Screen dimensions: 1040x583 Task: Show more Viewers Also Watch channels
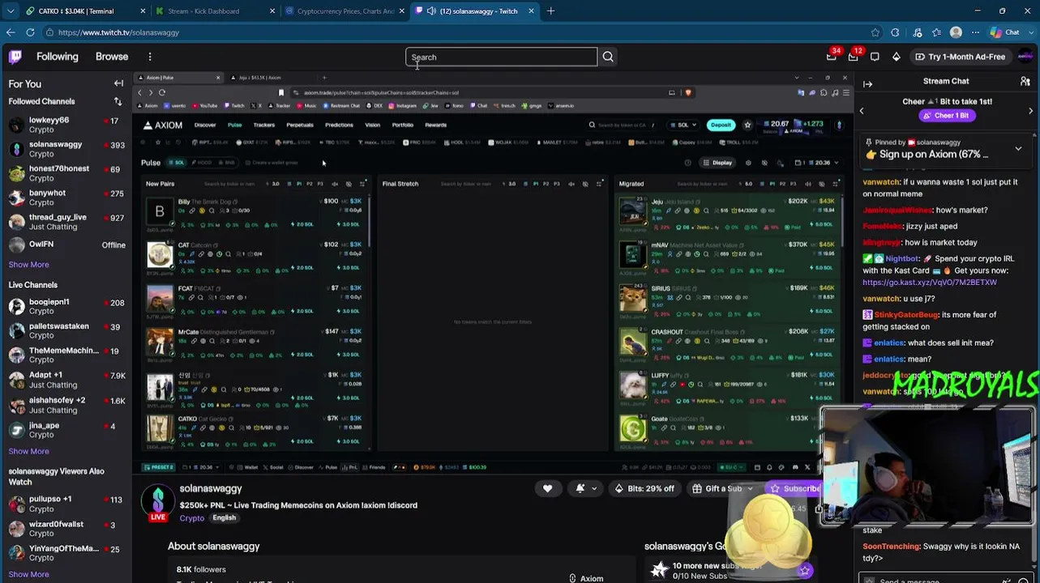point(28,574)
